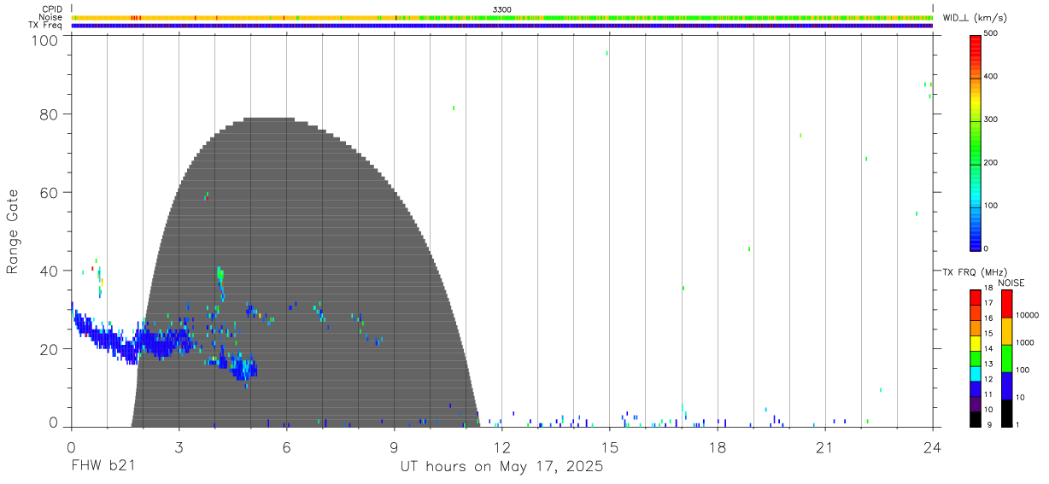1049x484 pixels.
Task: Click the red top of the width colorbar
Action: point(975,44)
